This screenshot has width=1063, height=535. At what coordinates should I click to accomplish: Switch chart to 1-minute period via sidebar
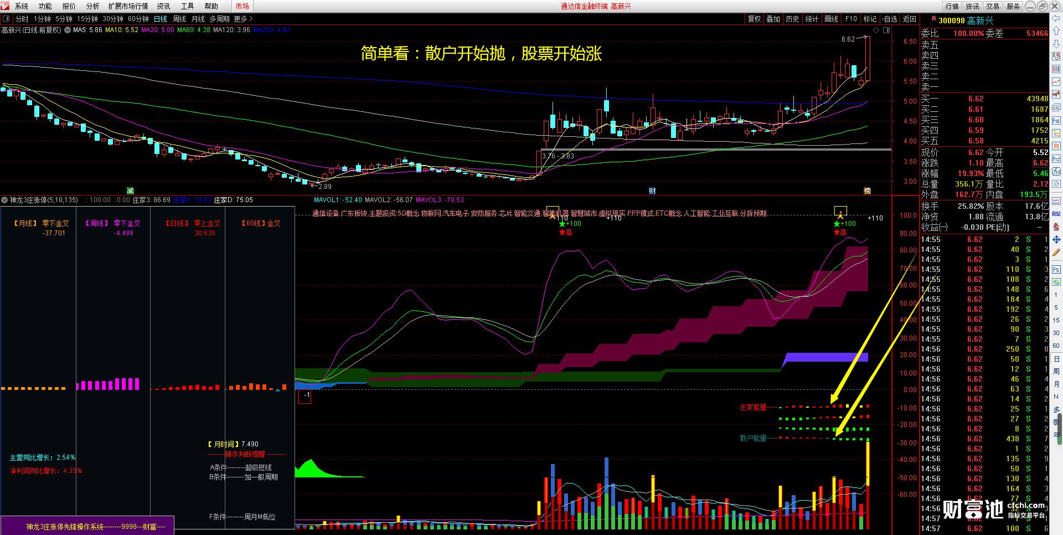1056,295
